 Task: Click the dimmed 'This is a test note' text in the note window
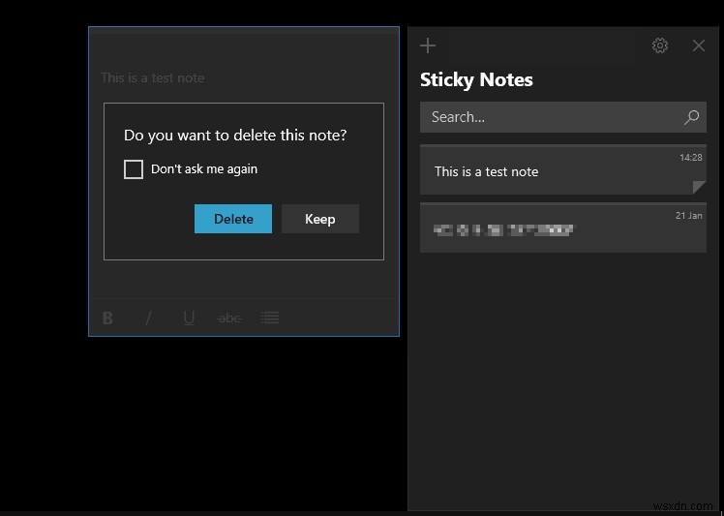click(152, 78)
